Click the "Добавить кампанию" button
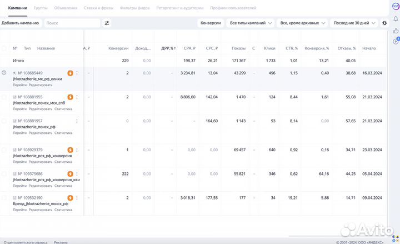Image resolution: width=400 pixels, height=244 pixels. [x=20, y=23]
